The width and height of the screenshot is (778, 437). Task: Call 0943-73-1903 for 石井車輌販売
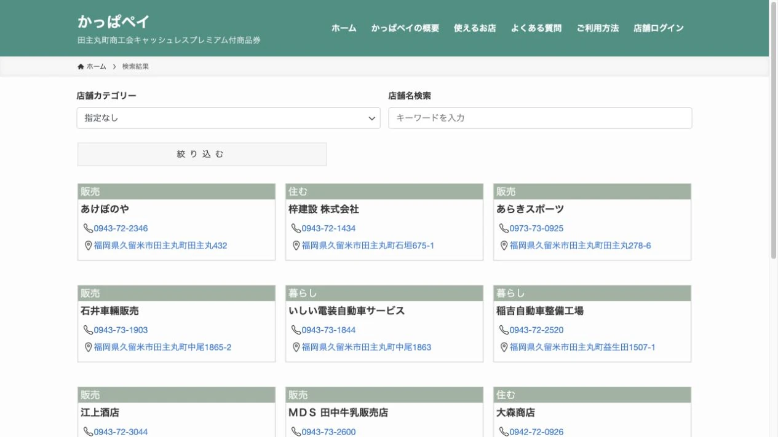coord(121,330)
